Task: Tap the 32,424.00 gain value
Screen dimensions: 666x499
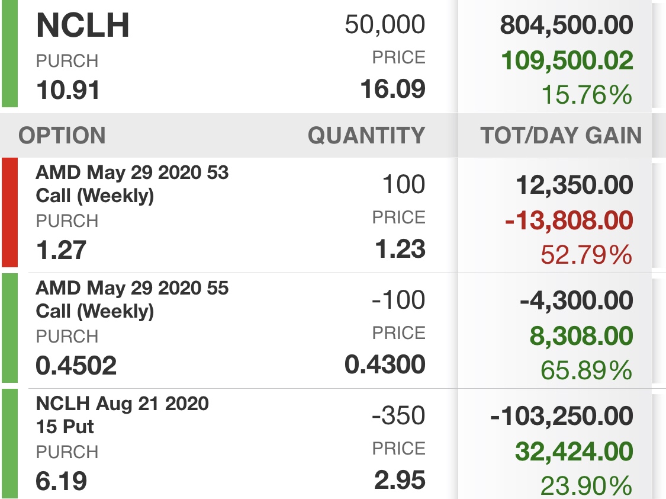Action: (x=574, y=451)
